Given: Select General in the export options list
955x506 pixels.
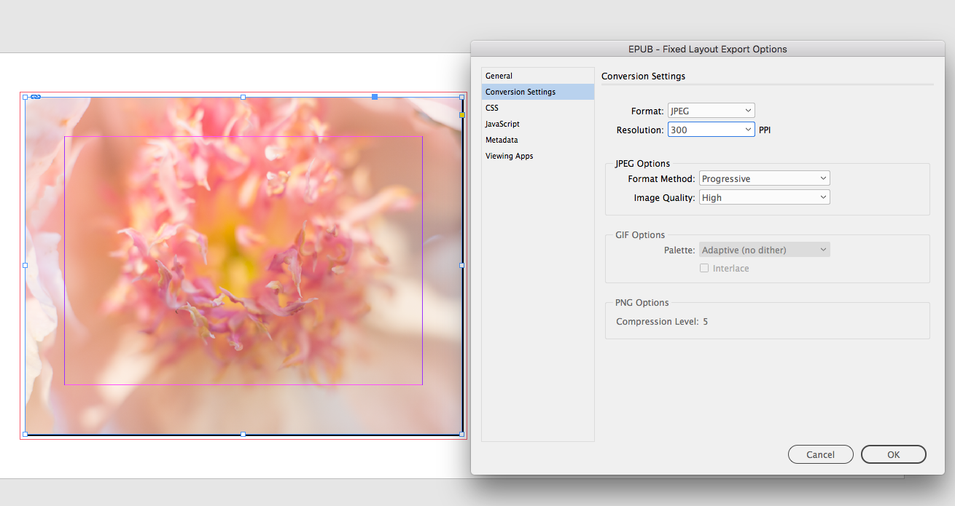Looking at the screenshot, I should coord(538,76).
